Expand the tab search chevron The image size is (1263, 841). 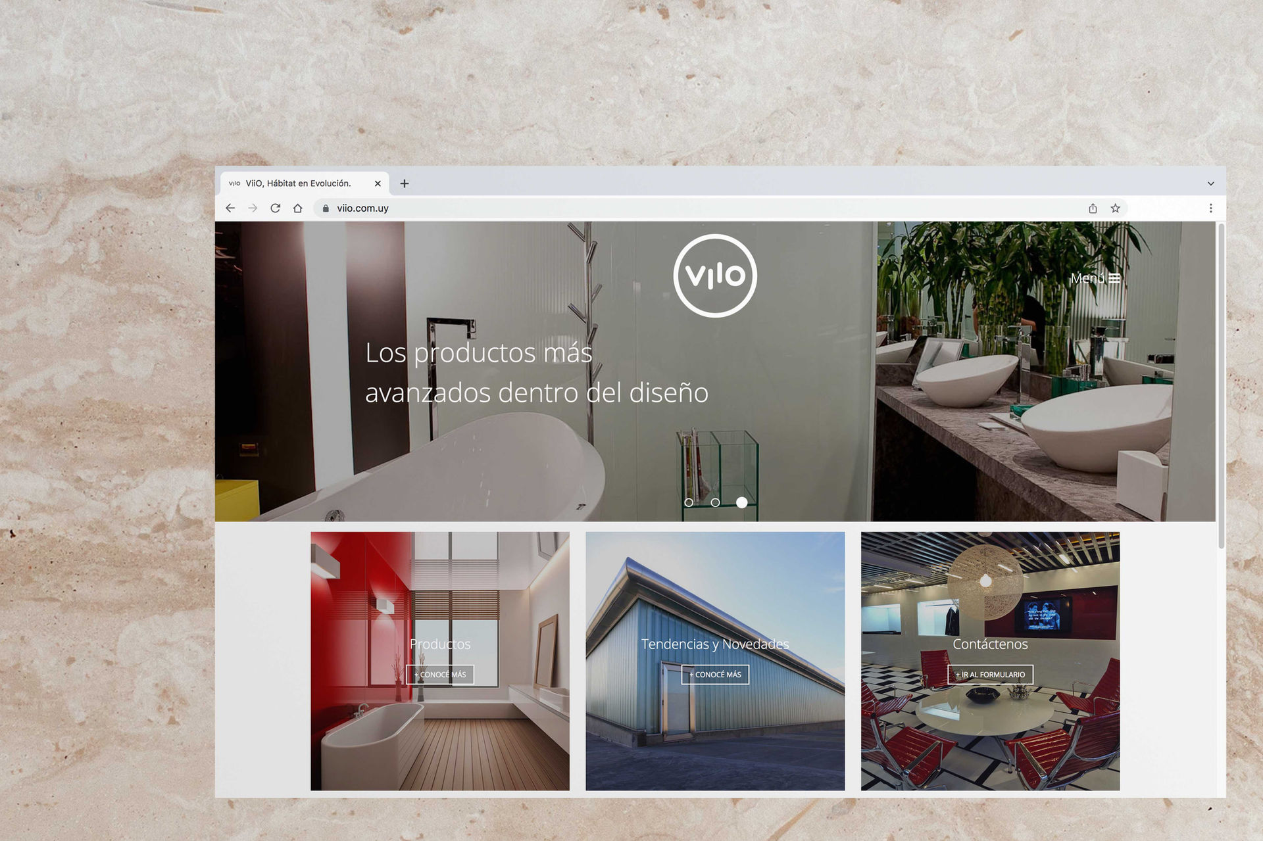point(1210,183)
